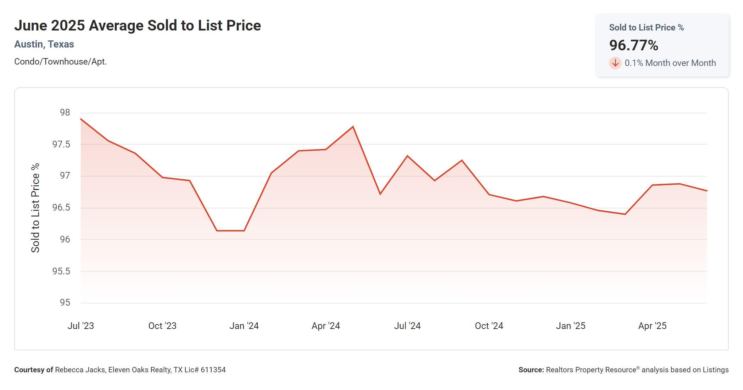Viewport: 743px width, 390px height.
Task: Select the 0.1% Month over Month text
Action: point(670,63)
